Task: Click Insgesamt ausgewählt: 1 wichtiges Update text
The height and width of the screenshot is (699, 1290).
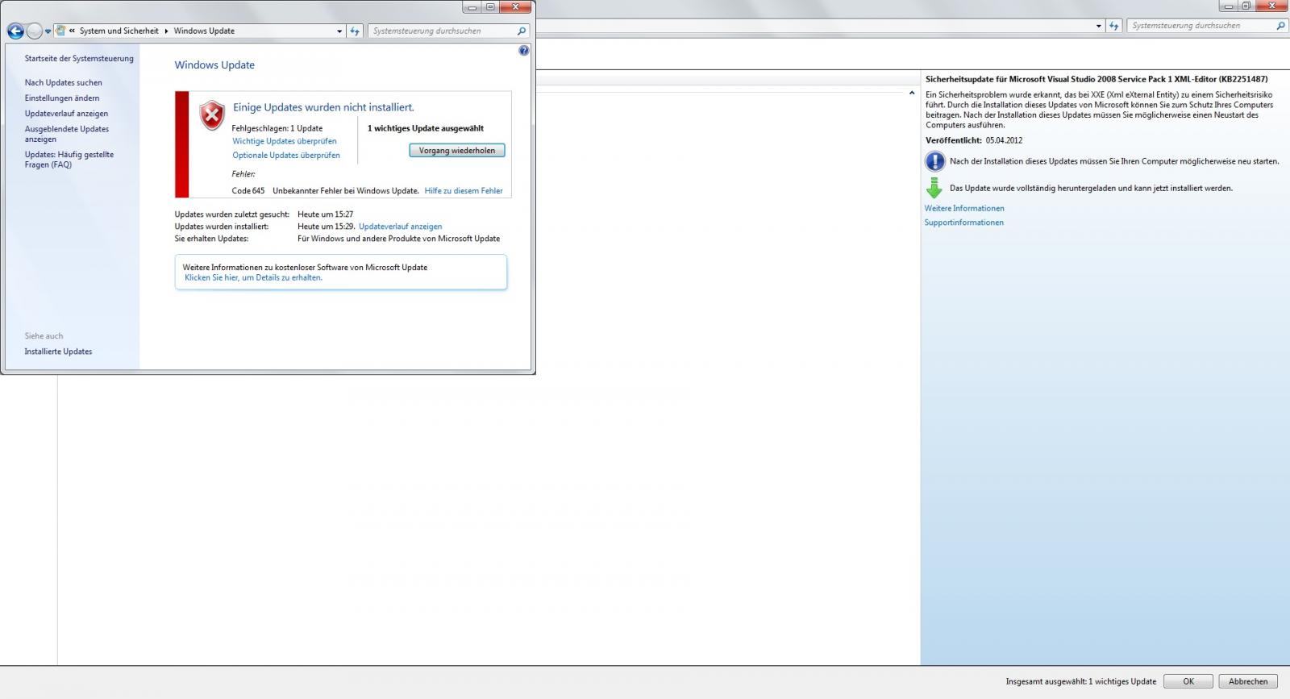Action: [1080, 681]
